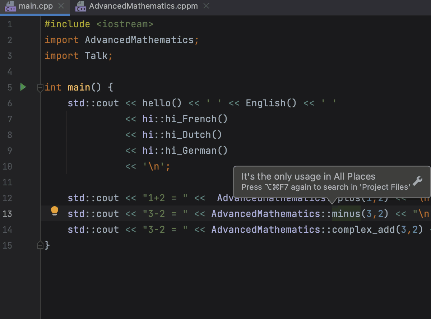Click line number 13 in the gutter
Screen dimensions: 431x319
click(7, 214)
